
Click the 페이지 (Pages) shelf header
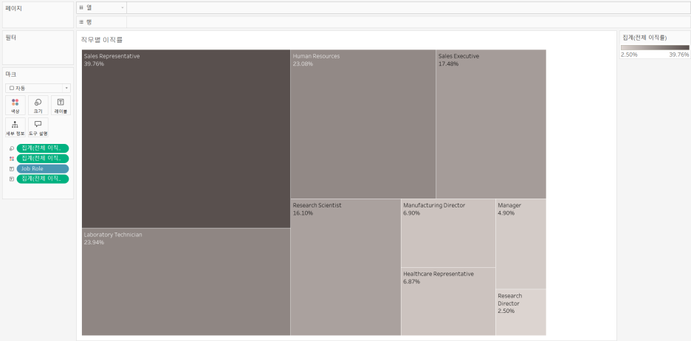coord(14,8)
